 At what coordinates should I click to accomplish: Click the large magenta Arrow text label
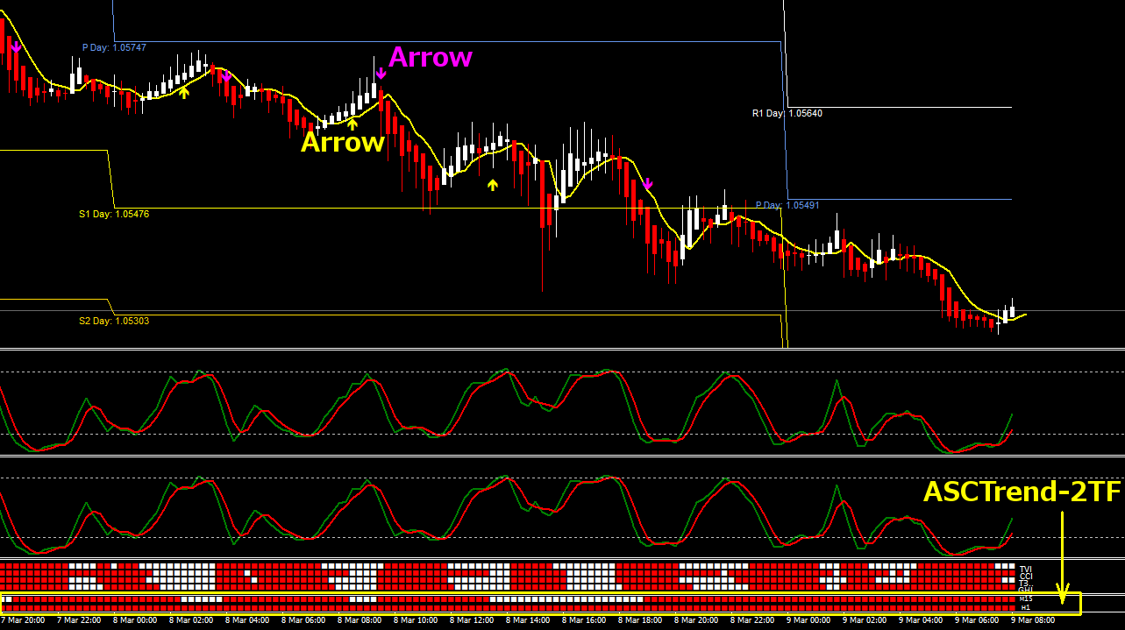[430, 57]
